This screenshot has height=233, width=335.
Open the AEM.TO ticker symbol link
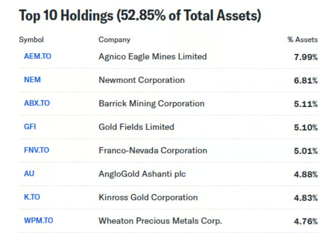click(38, 56)
